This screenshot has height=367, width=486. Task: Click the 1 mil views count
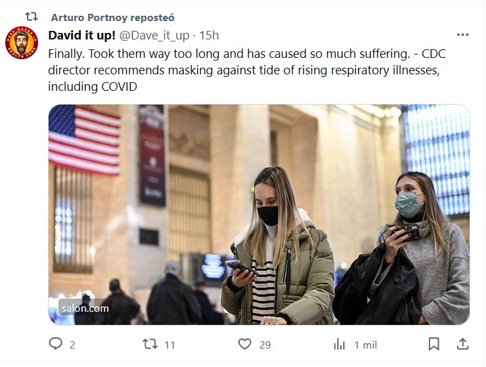click(366, 345)
